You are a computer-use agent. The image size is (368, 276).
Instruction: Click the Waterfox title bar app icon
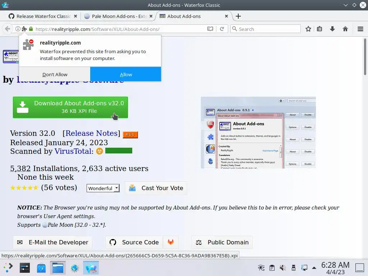point(5,5)
